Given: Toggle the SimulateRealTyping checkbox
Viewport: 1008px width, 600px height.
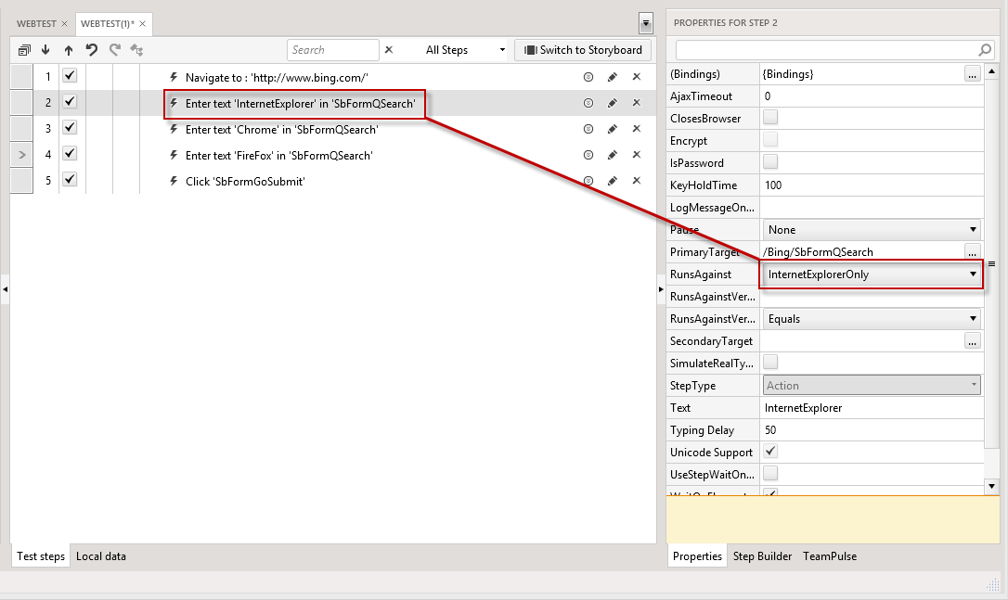Looking at the screenshot, I should pos(770,362).
